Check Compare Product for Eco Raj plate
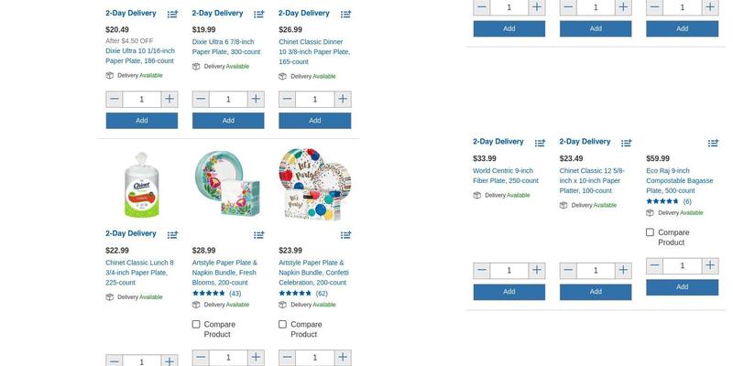This screenshot has height=366, width=733. (651, 232)
